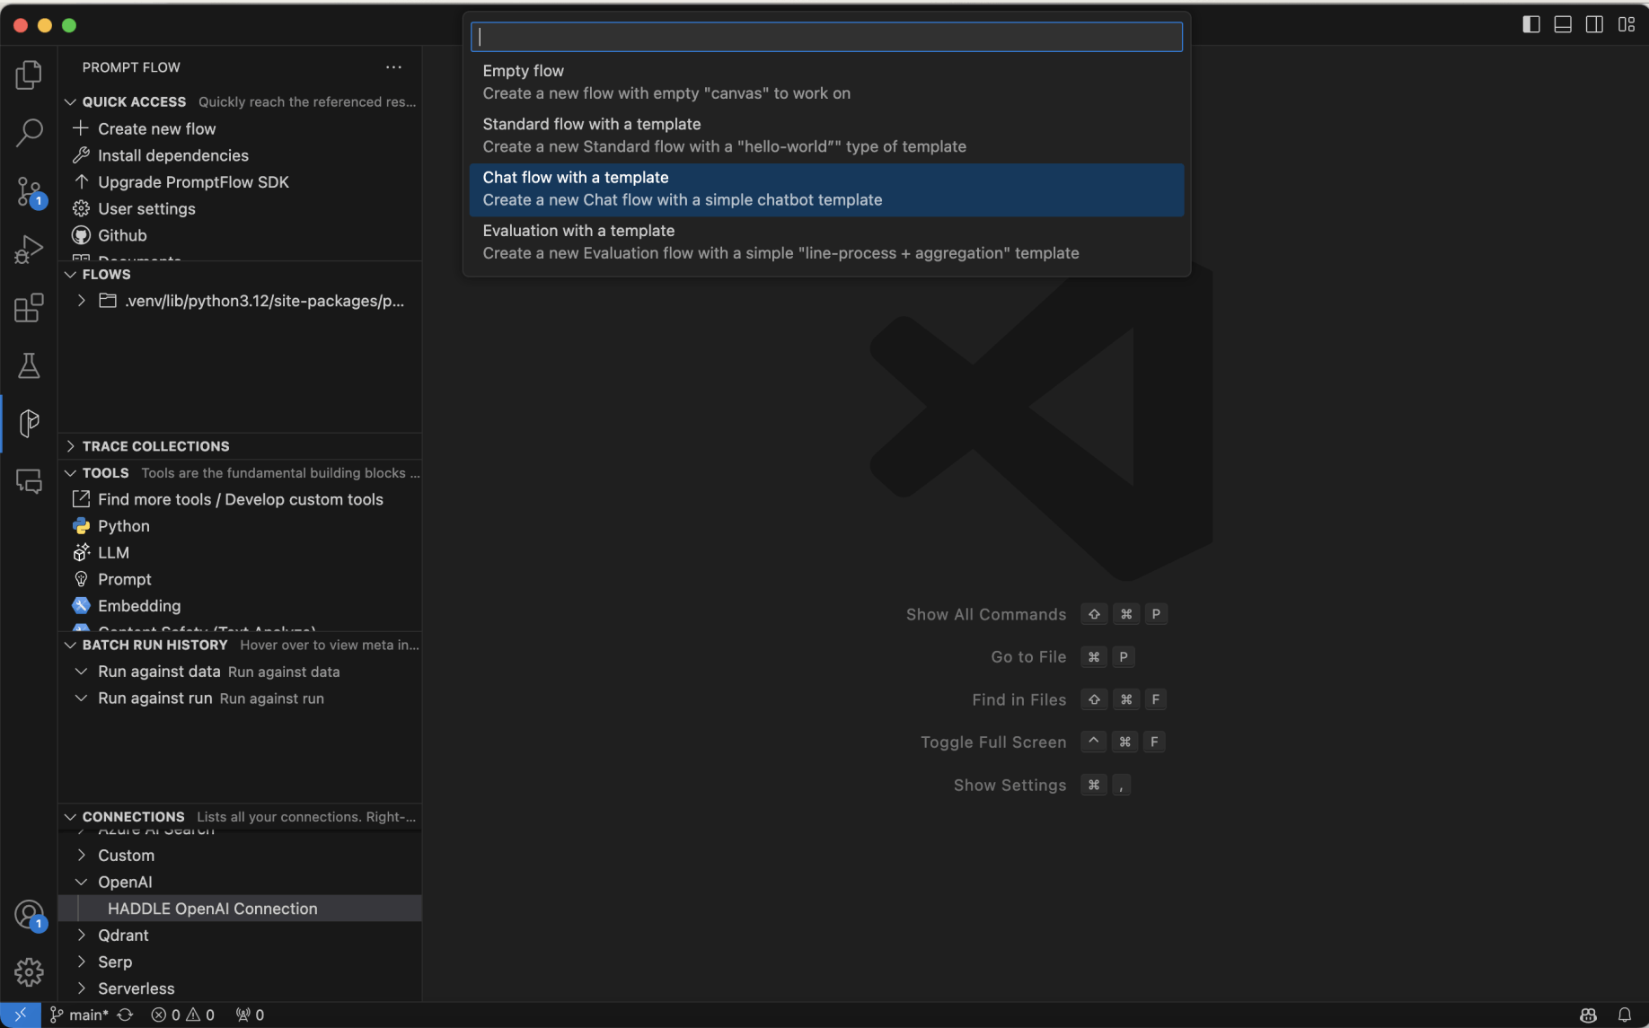The image size is (1649, 1028).
Task: Click Create new flow
Action: pyautogui.click(x=156, y=128)
